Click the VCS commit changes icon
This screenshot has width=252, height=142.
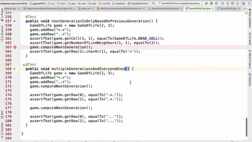coord(228,4)
